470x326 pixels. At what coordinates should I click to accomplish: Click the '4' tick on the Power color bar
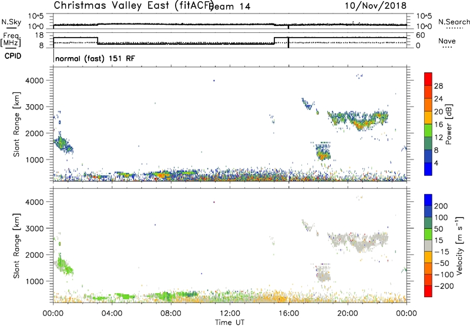coord(436,163)
